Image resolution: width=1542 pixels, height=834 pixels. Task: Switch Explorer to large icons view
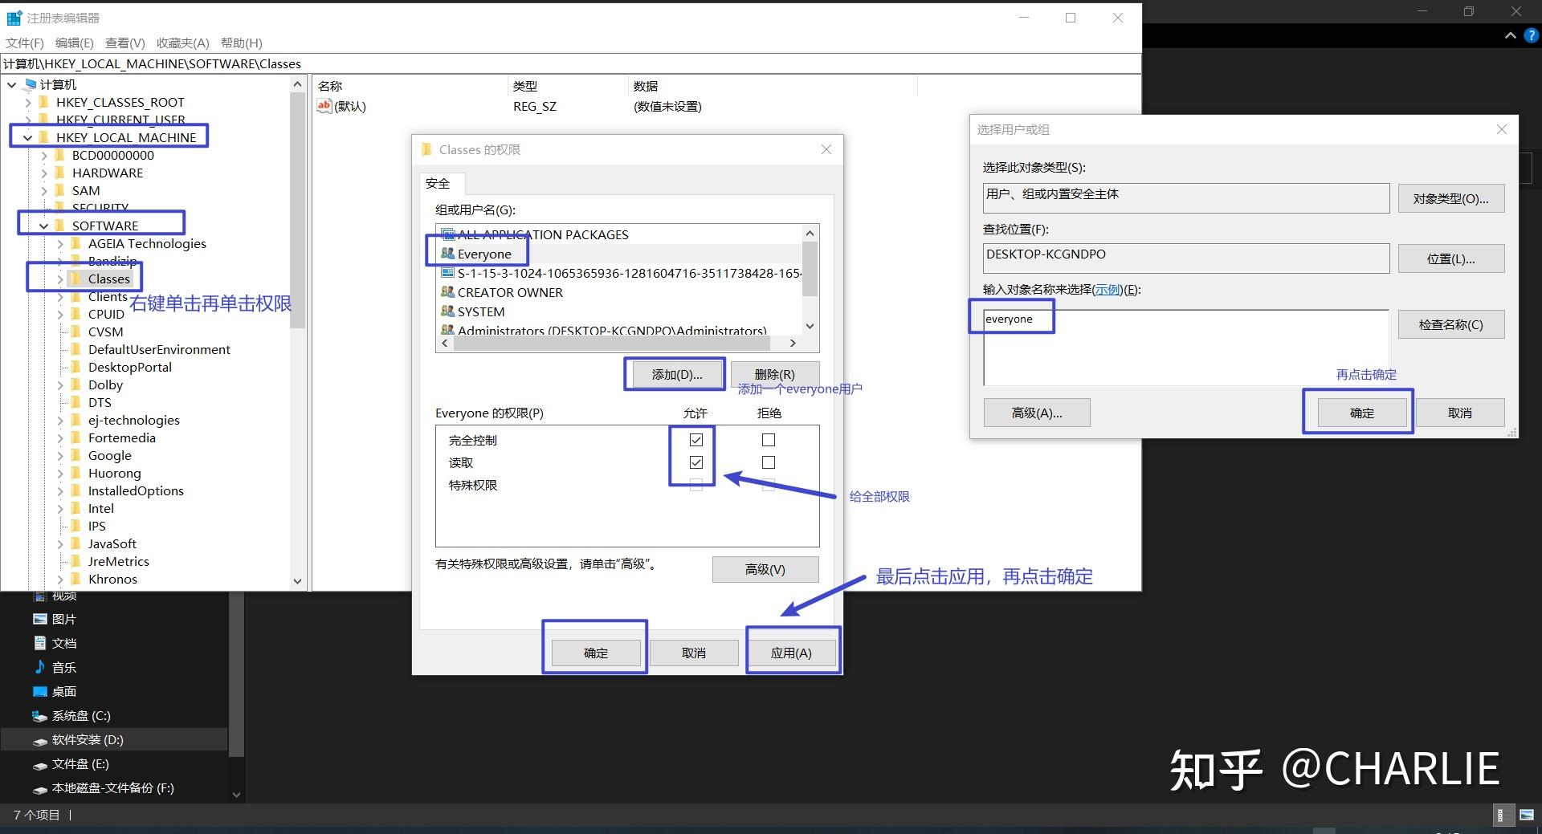tap(1526, 815)
